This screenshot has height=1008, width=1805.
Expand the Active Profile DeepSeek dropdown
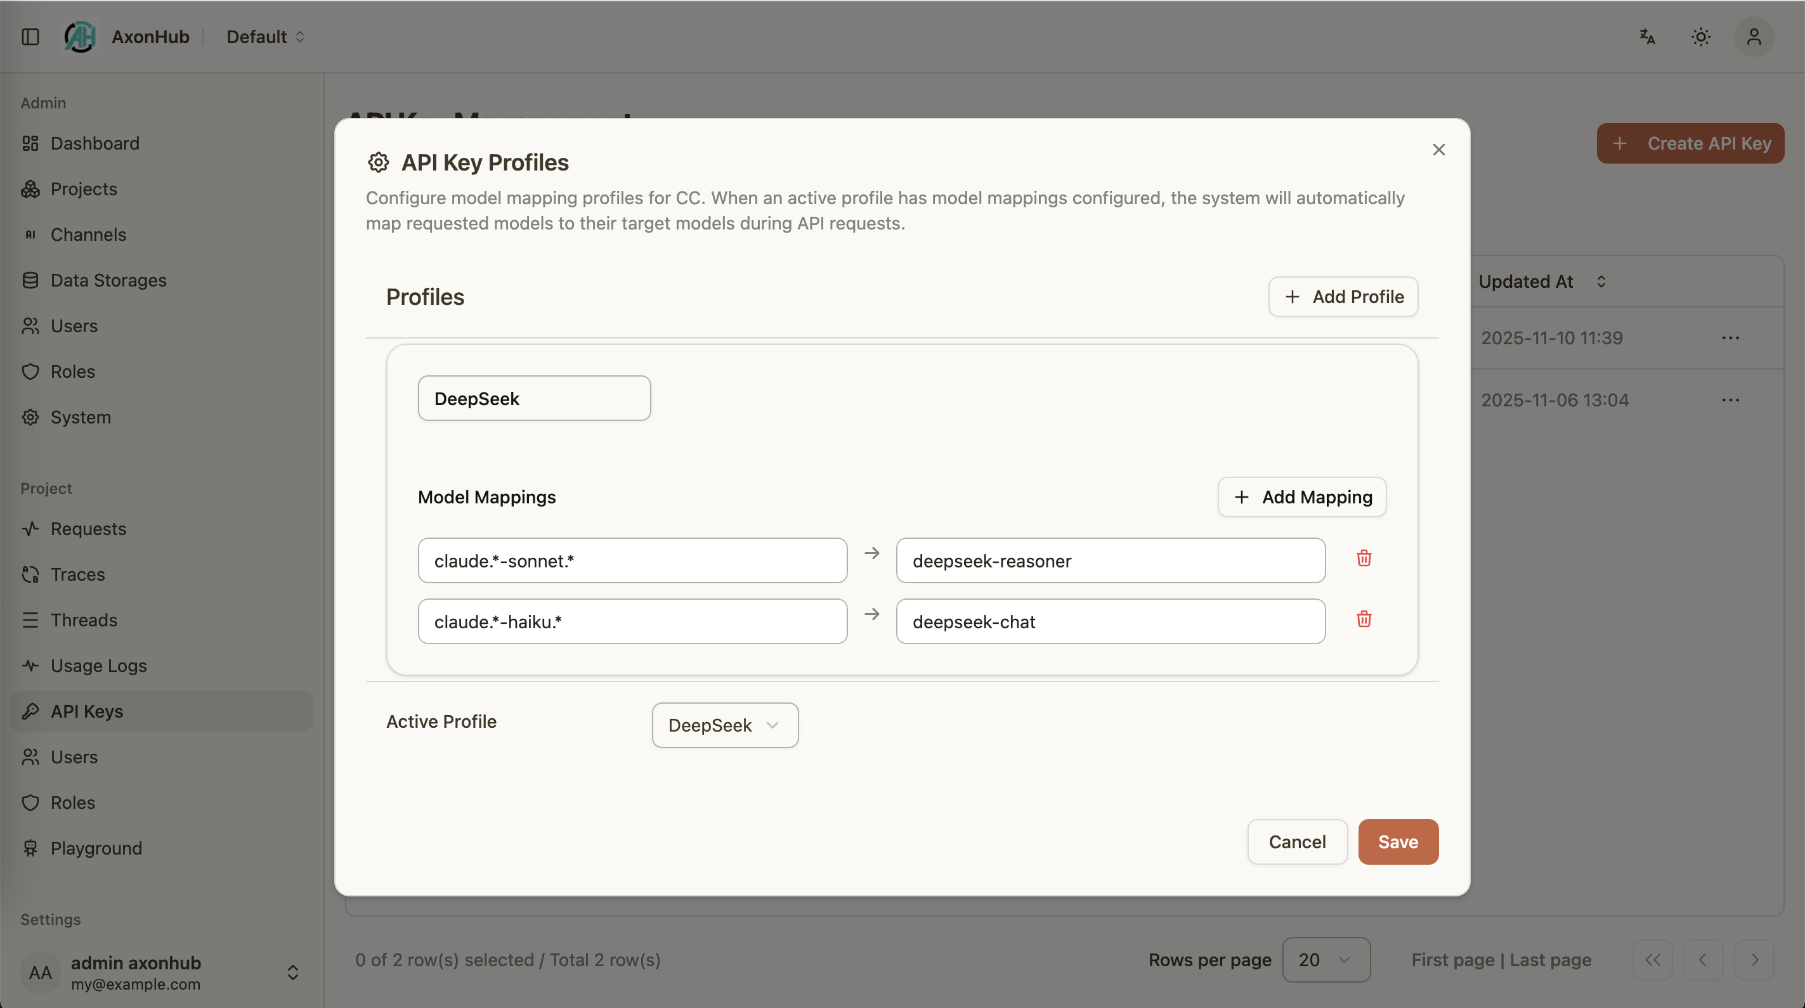click(724, 725)
